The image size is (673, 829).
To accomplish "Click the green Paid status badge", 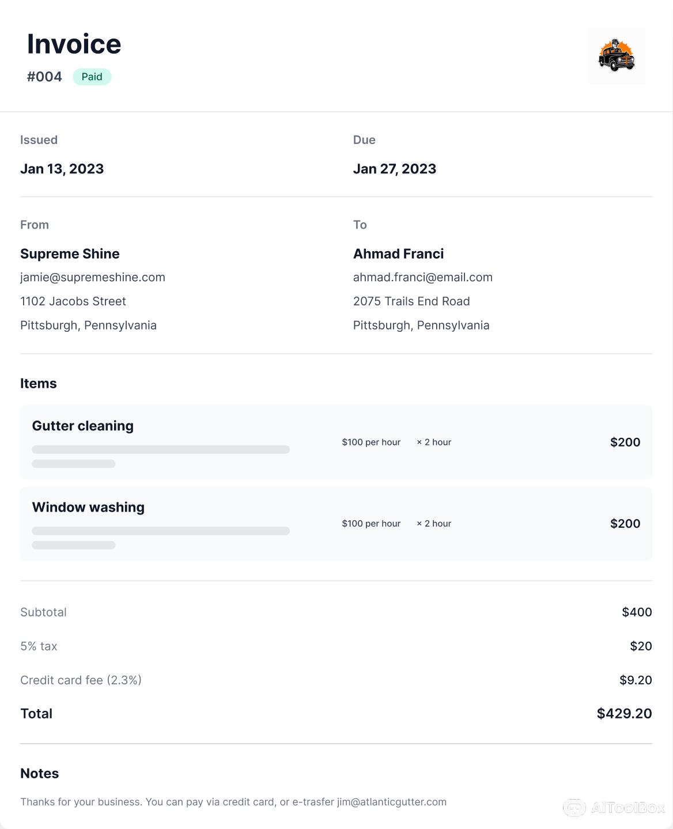I will (x=92, y=77).
